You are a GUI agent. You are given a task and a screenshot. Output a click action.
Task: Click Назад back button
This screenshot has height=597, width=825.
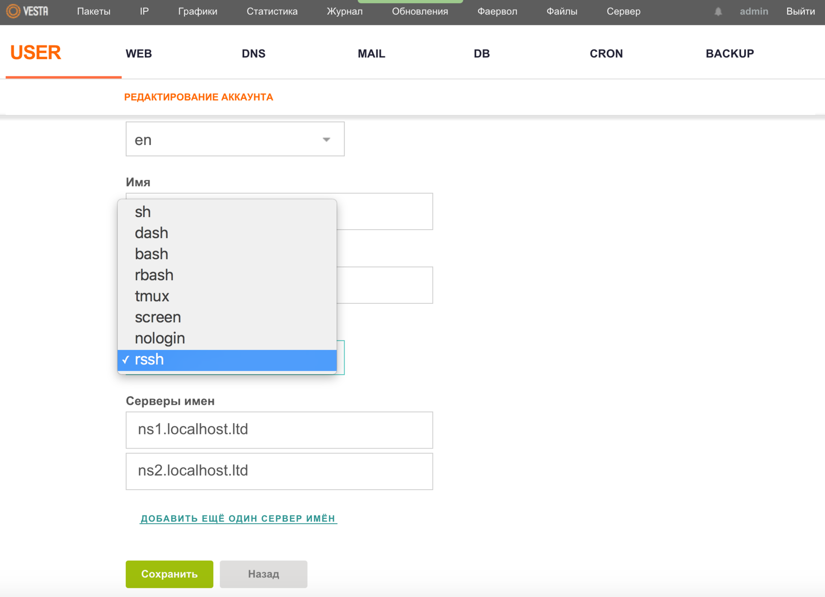tap(264, 556)
